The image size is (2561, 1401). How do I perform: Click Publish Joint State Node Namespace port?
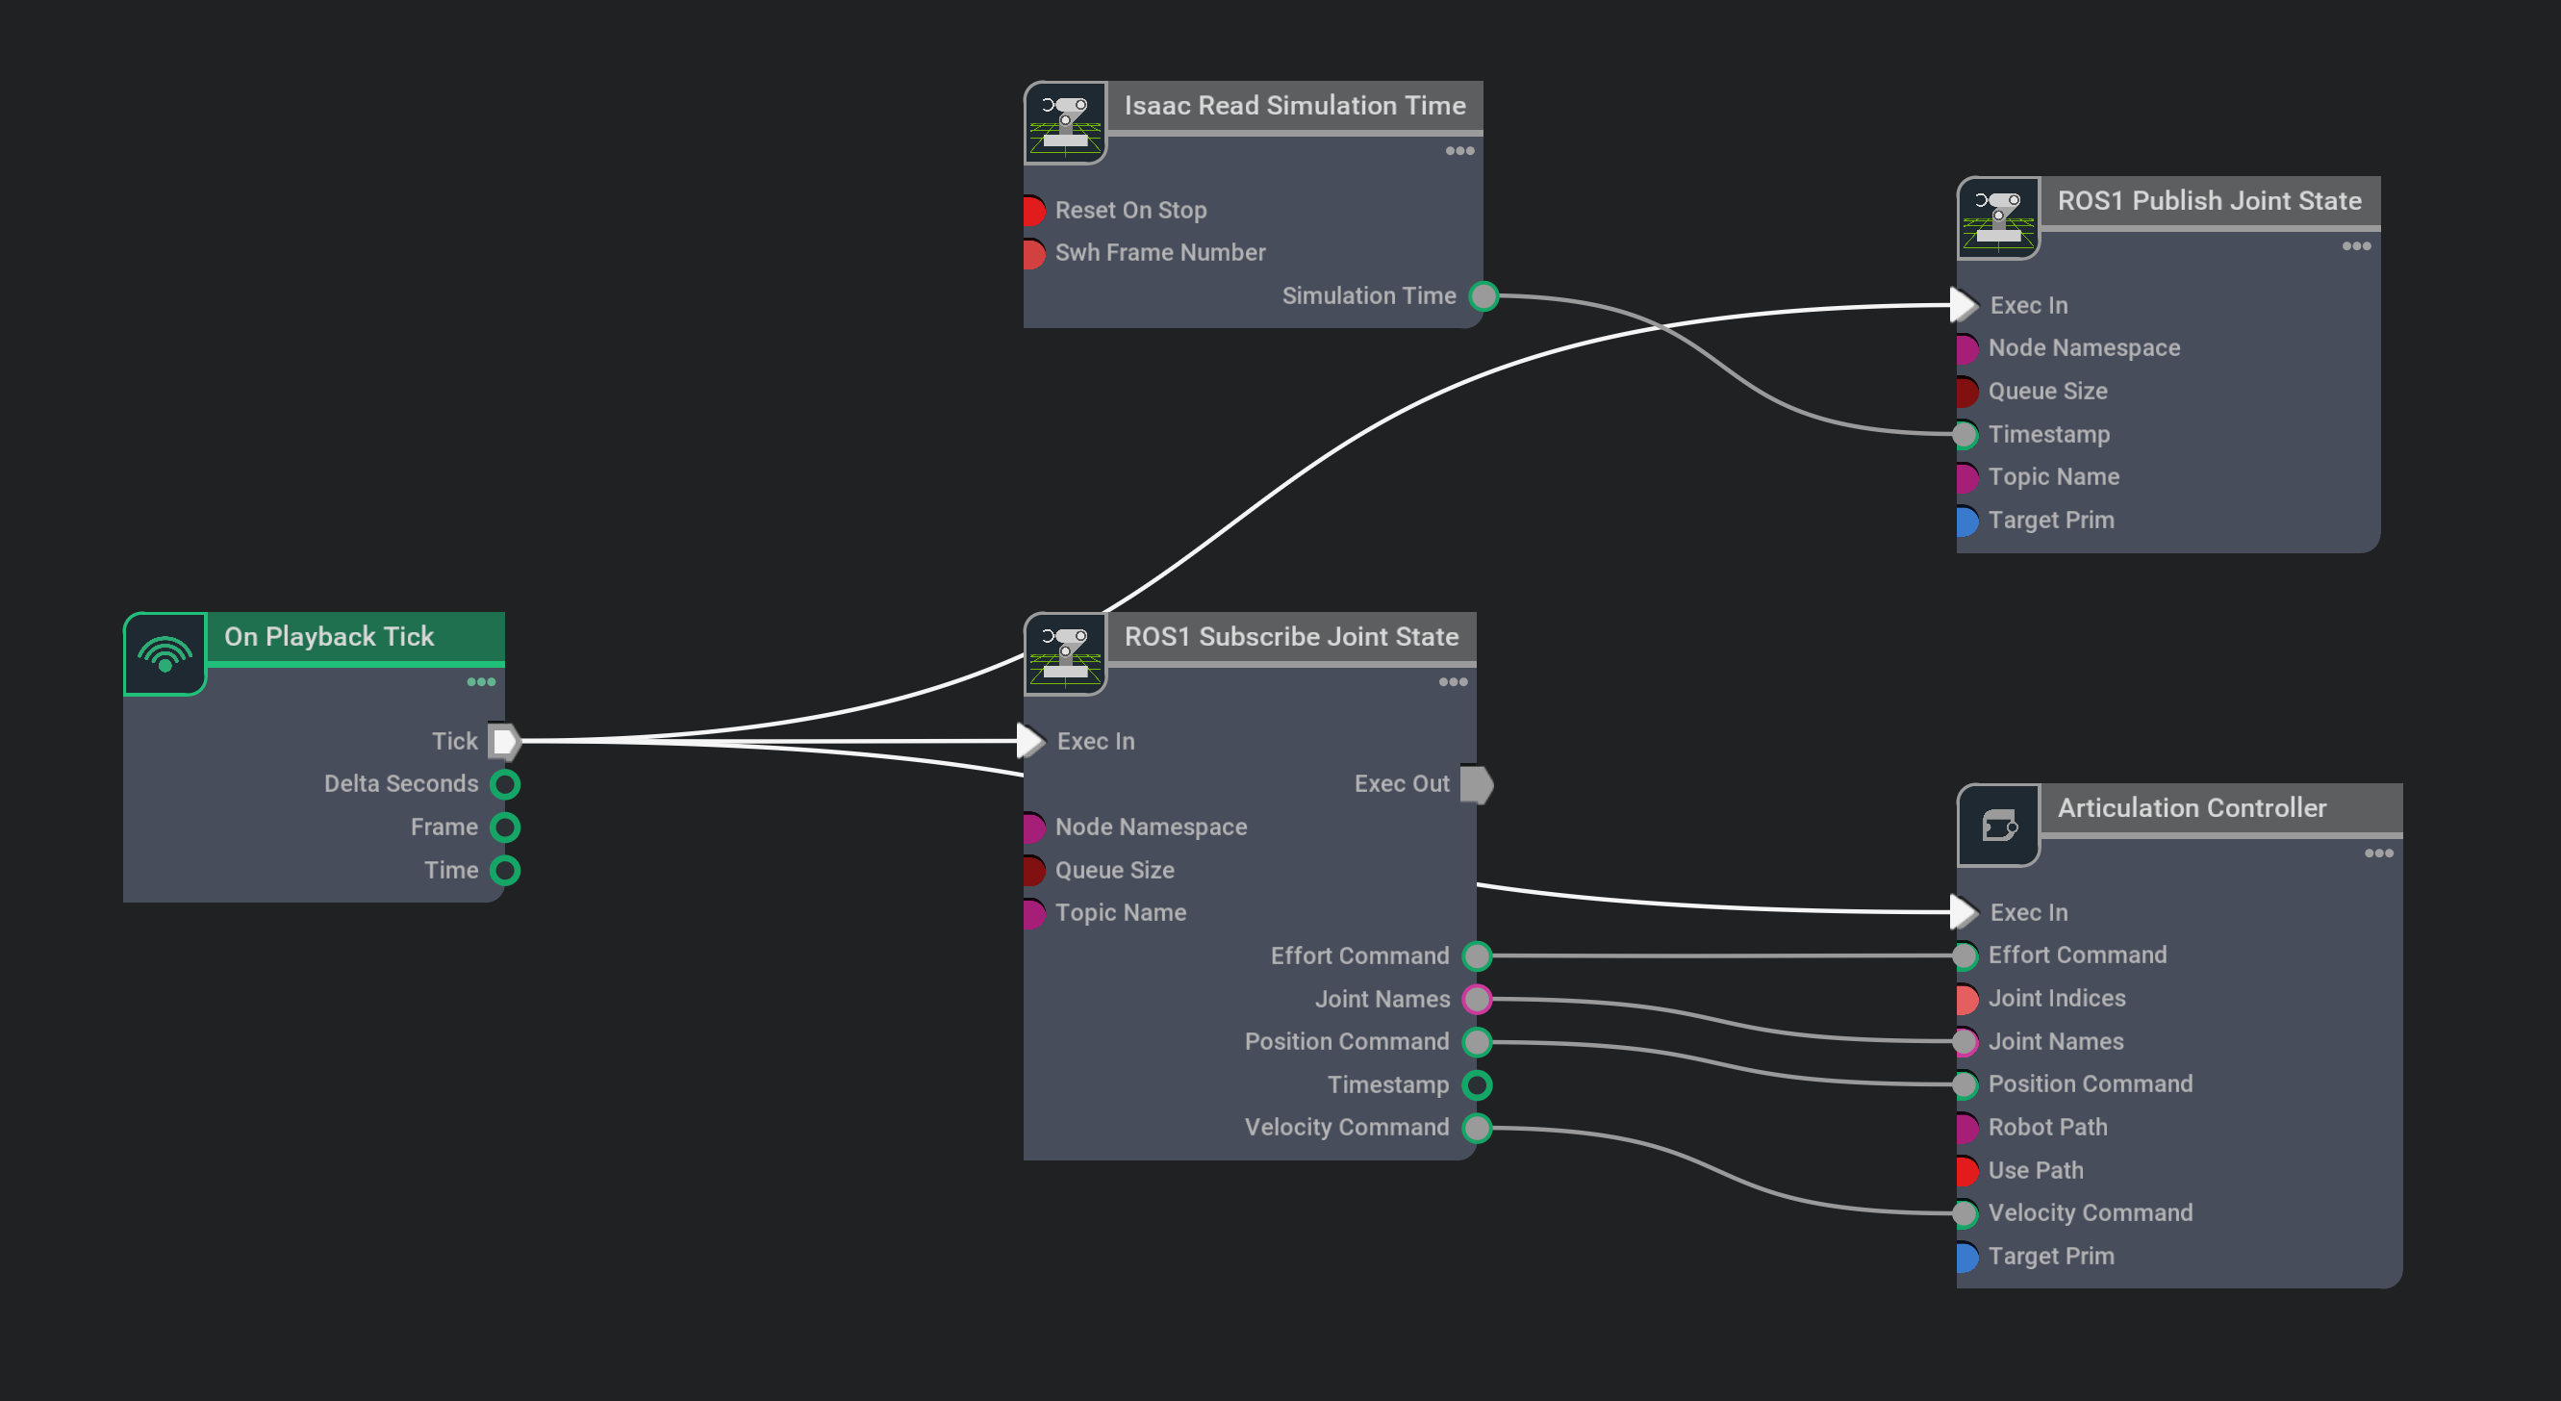(x=1966, y=349)
